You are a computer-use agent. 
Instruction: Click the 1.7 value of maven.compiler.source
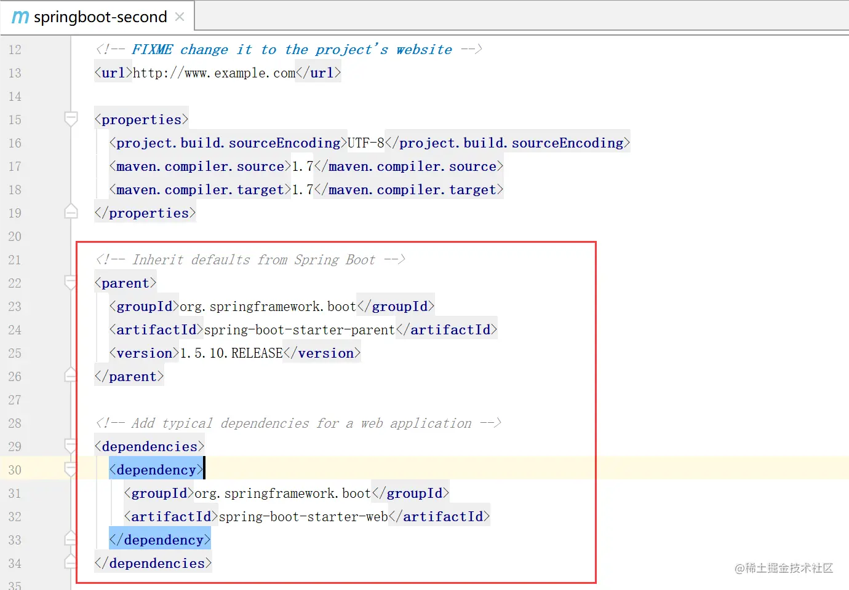[x=303, y=167]
